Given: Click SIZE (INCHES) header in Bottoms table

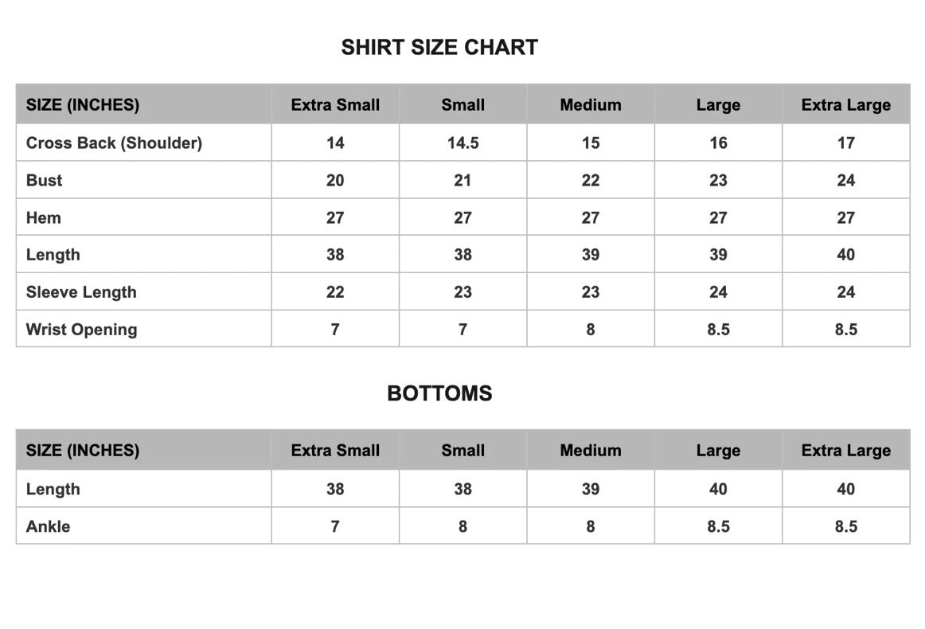Looking at the screenshot, I should [83, 450].
